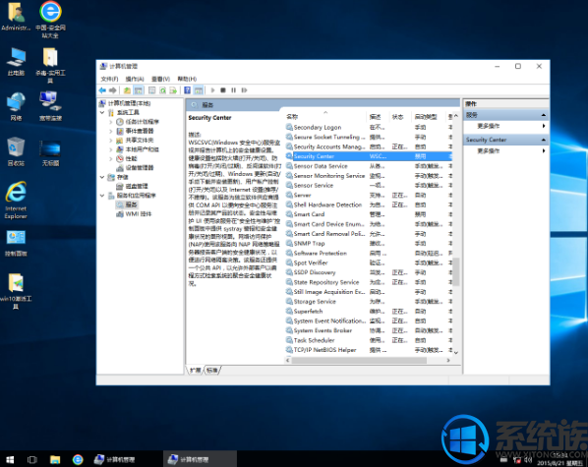
Task: Expand the 任务计划程序 tree node arrow
Action: click(x=111, y=122)
